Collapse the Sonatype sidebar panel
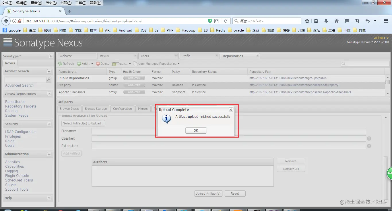 (x=51, y=56)
